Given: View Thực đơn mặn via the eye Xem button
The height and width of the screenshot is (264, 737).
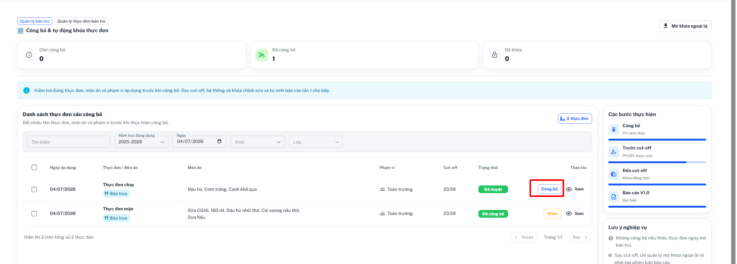Looking at the screenshot, I should 575,214.
